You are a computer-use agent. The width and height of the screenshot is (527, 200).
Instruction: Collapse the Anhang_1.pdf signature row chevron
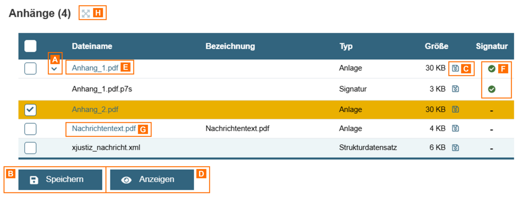point(54,69)
